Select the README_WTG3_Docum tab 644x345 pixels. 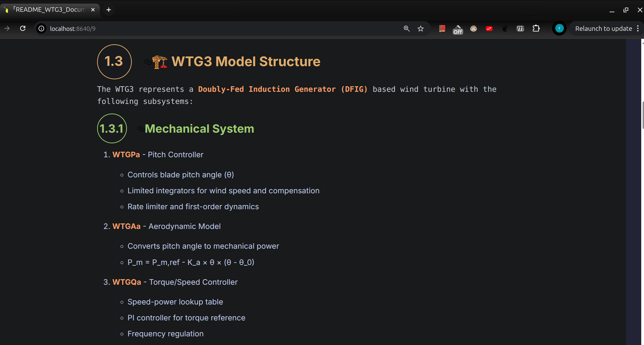point(50,10)
